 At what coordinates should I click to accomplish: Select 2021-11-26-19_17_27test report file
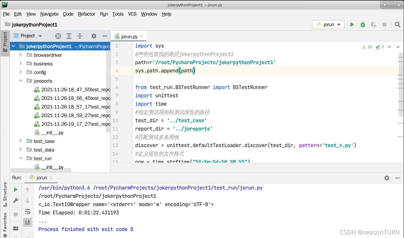click(72, 124)
